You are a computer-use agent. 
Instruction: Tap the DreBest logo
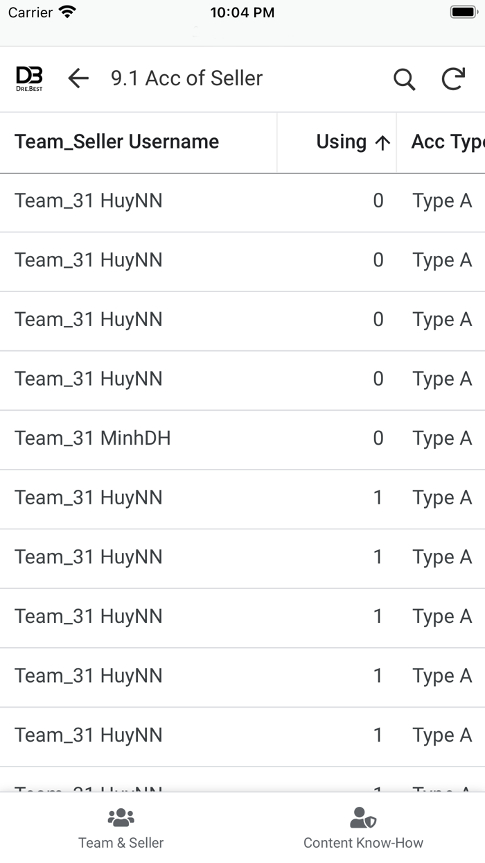coord(29,78)
